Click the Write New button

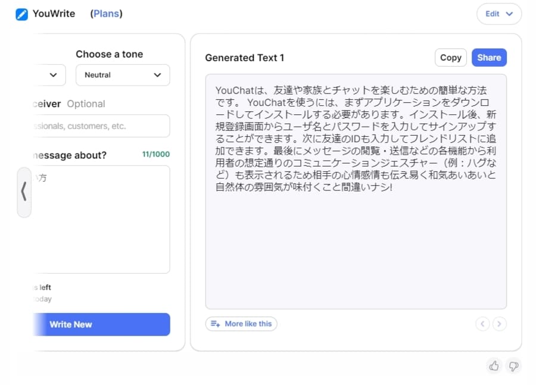[102, 324]
